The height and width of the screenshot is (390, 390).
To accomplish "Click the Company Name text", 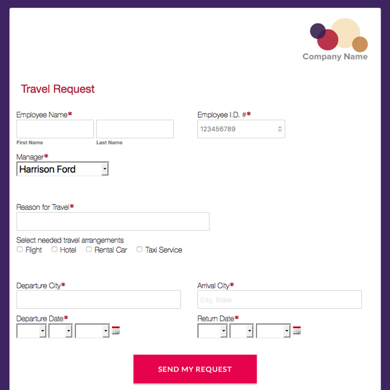I will [335, 57].
